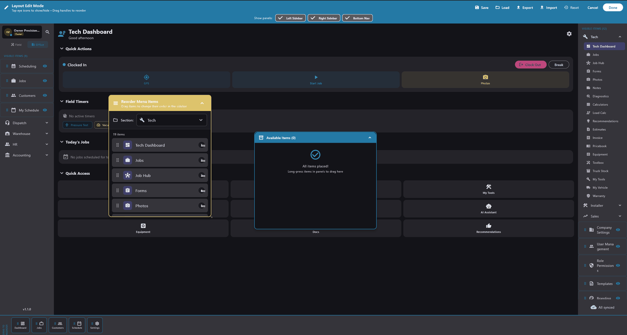Click the Schedule icon in bottom nav
This screenshot has height=335, width=627.
click(79, 324)
